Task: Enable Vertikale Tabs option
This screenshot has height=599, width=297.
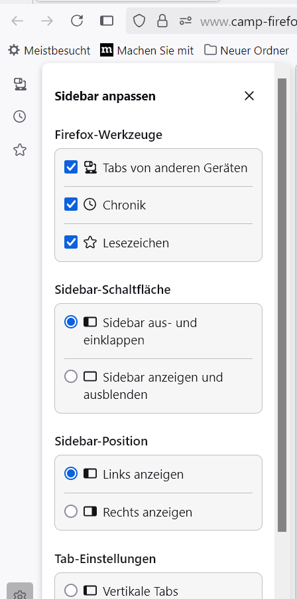Action: (71, 590)
